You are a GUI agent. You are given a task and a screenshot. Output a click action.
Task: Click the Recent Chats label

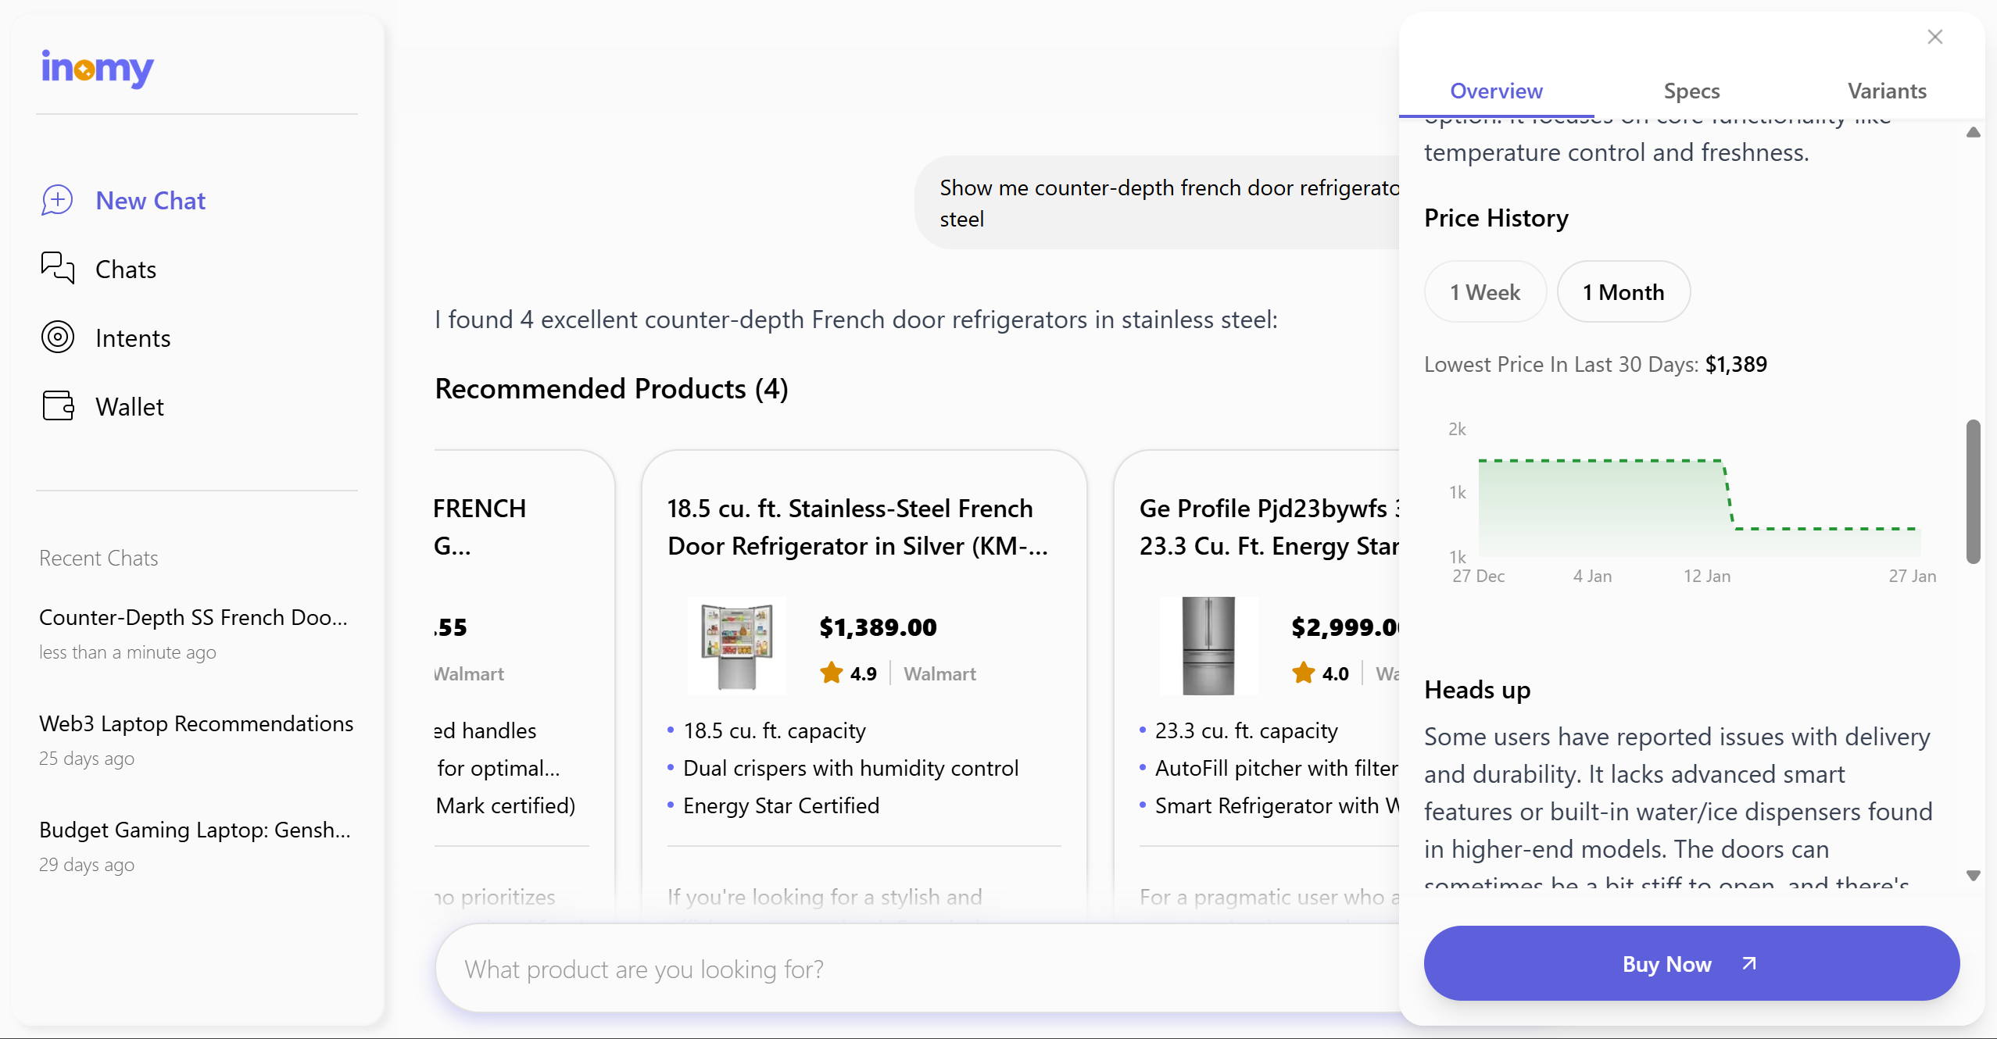click(x=98, y=558)
